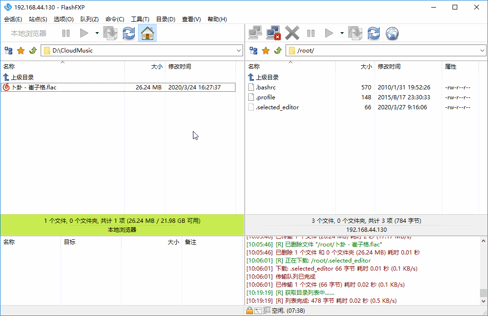
Task: Select the file 卜卦 - 崔子格.flac
Action: (x=118, y=88)
